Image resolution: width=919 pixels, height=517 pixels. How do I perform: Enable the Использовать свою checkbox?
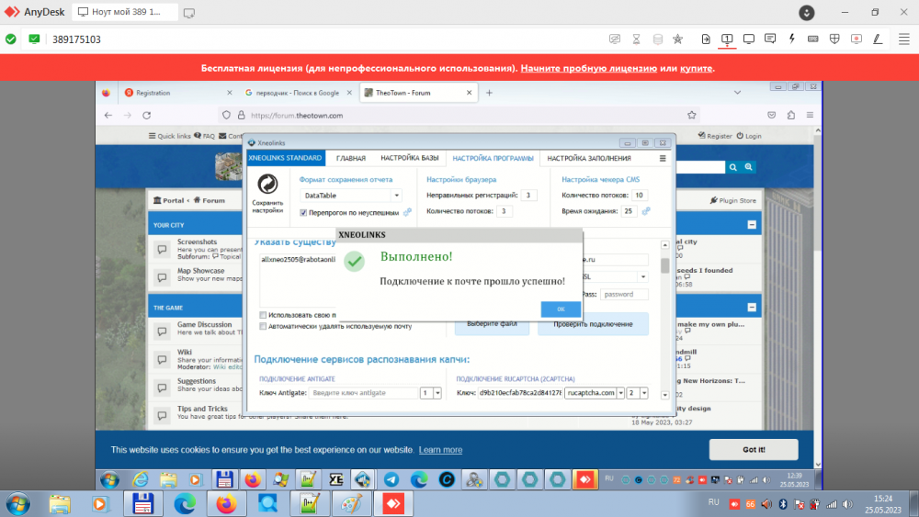[263, 315]
